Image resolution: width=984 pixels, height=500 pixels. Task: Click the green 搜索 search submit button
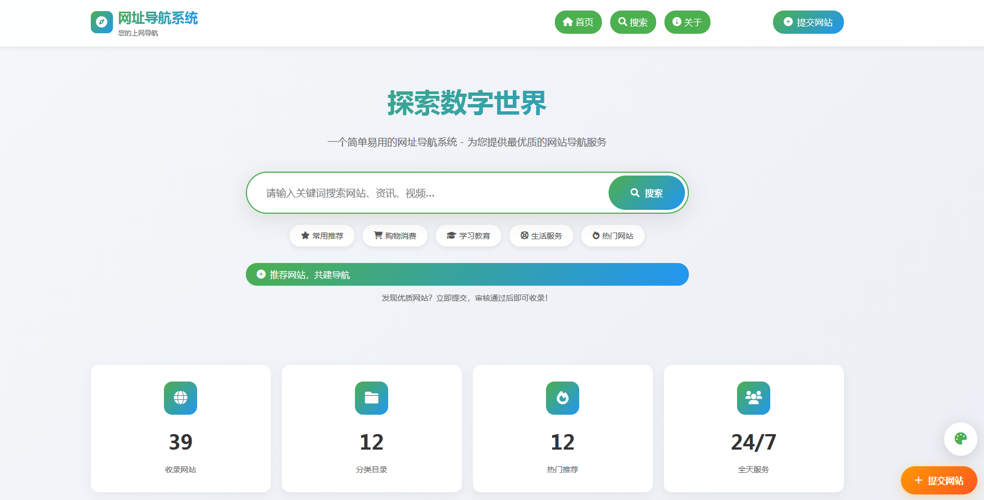click(x=646, y=193)
